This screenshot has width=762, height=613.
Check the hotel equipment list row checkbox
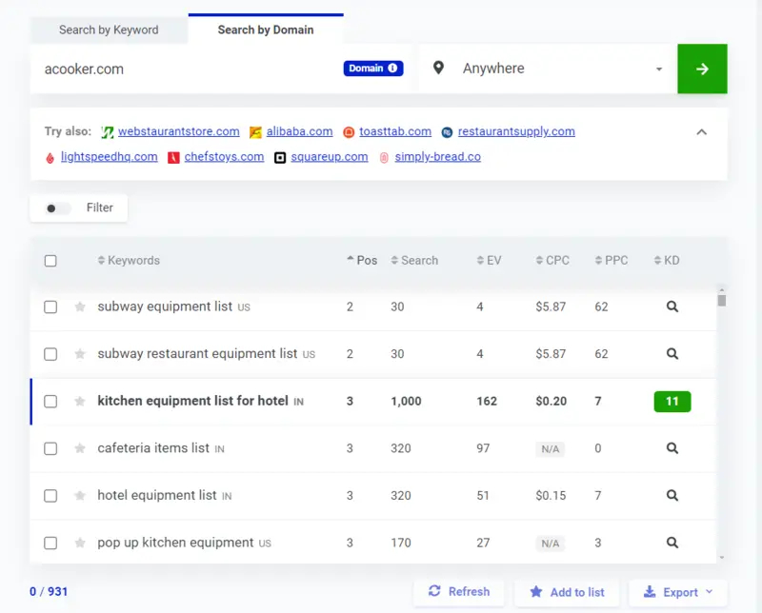(50, 496)
